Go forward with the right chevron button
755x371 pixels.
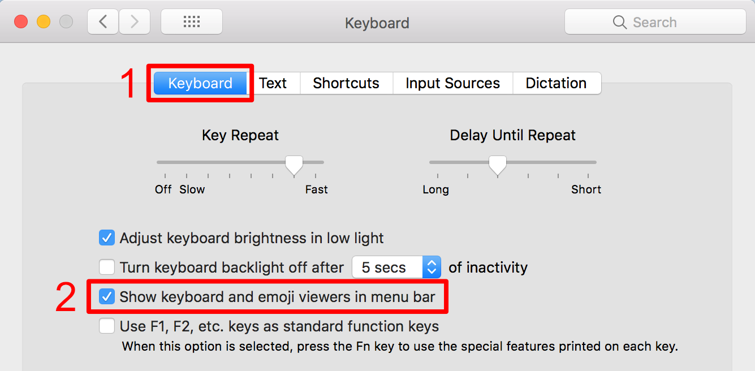click(134, 22)
